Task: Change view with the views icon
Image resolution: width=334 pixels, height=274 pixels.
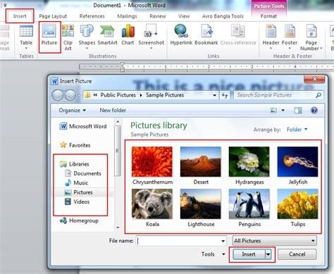Action: point(273,110)
